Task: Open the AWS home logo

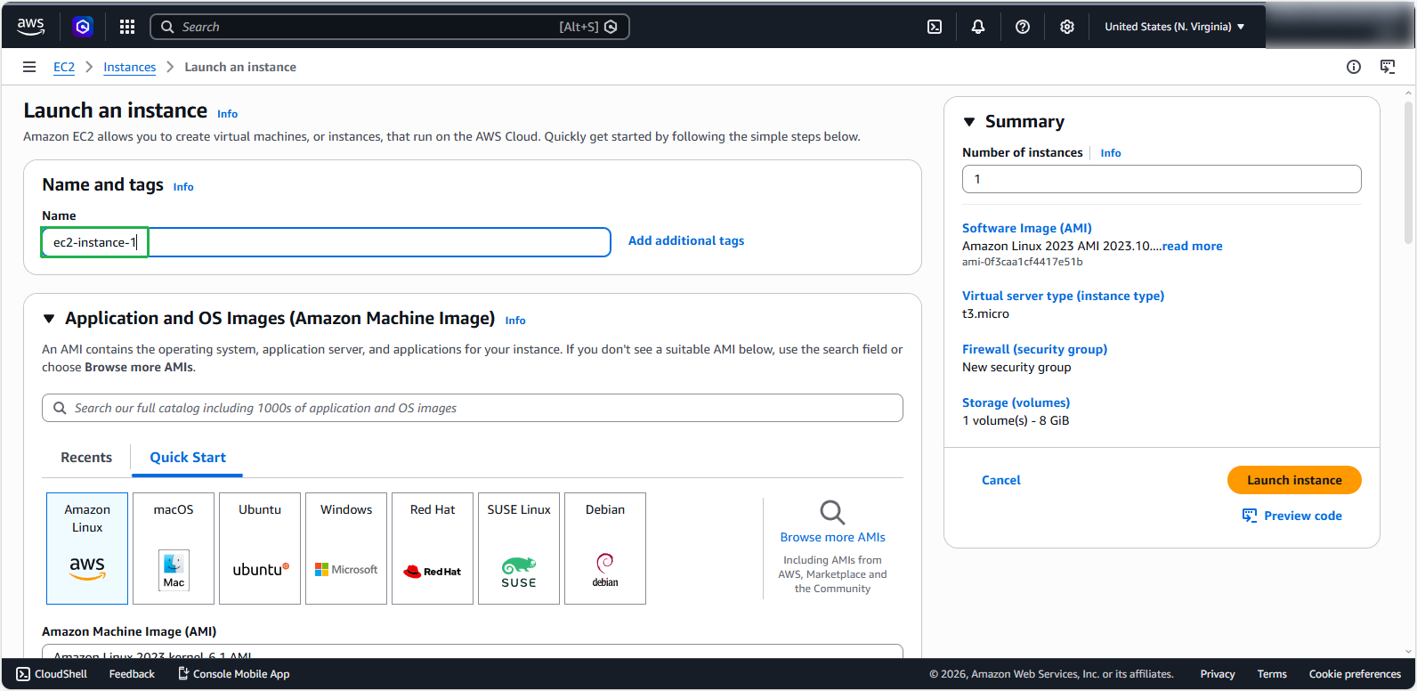Action: [30, 27]
